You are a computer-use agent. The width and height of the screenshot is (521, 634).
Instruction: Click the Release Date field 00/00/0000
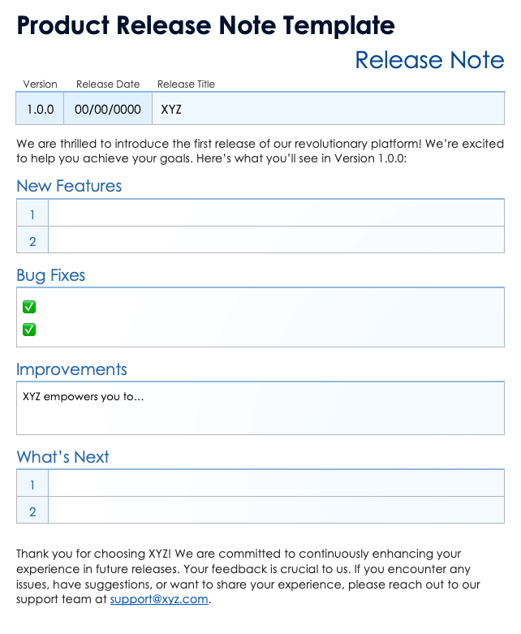(107, 109)
